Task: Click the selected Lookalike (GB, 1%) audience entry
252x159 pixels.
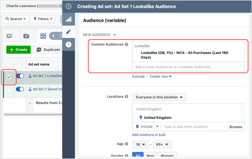Action: [184, 55]
